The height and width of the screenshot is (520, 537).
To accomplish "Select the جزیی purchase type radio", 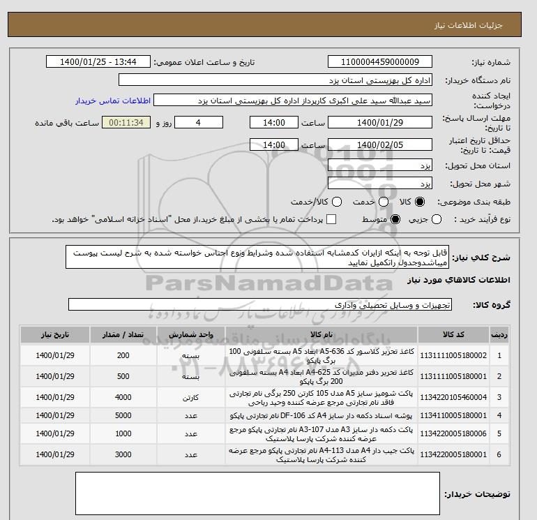I will (x=437, y=219).
